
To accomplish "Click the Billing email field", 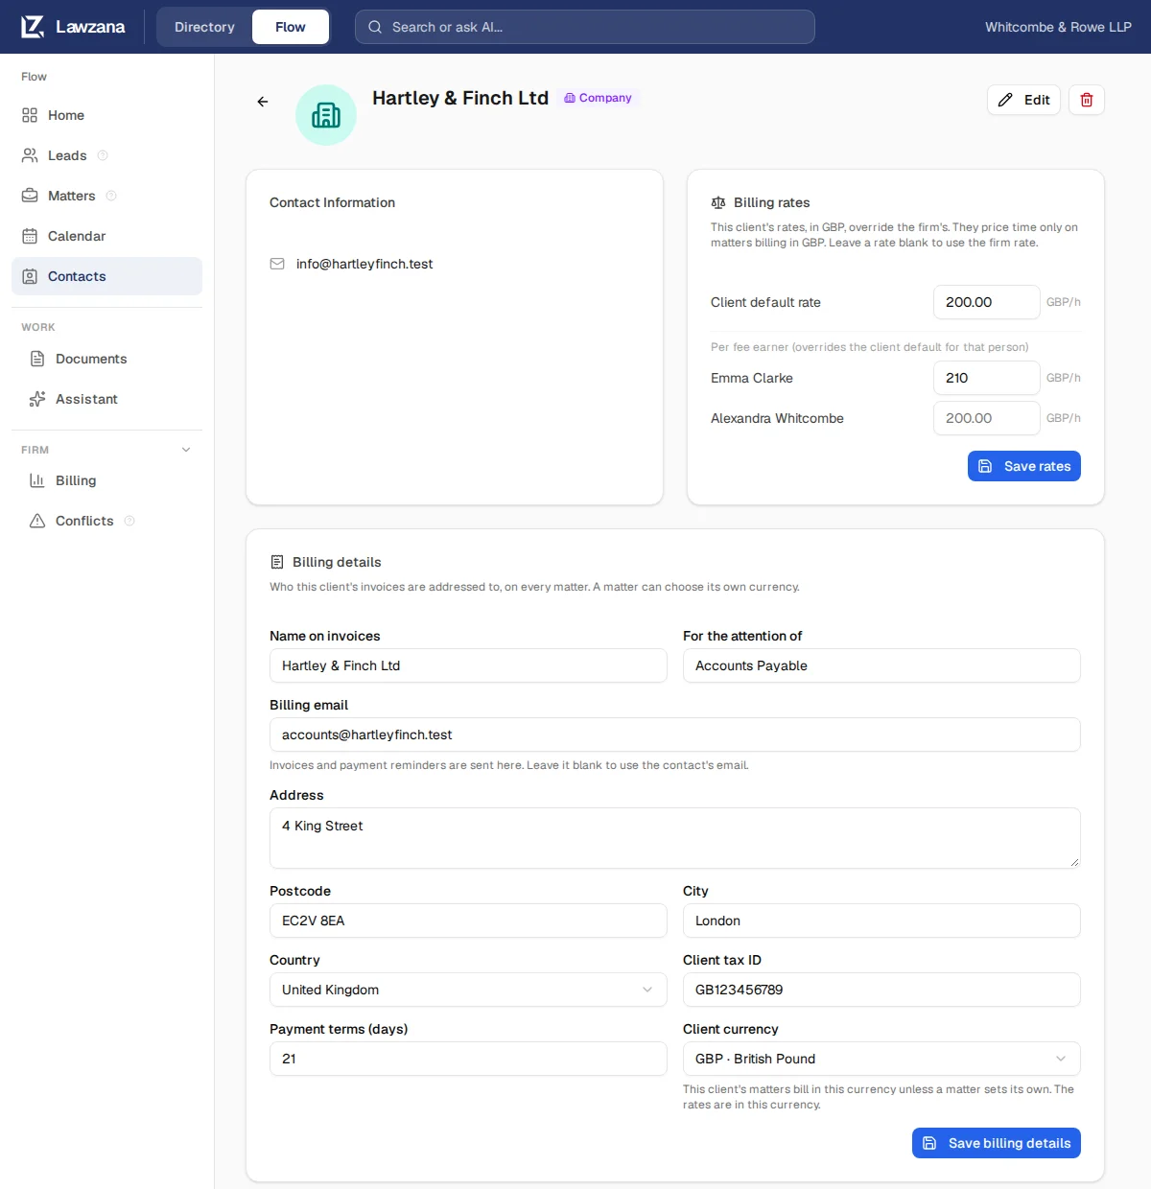I will point(675,734).
